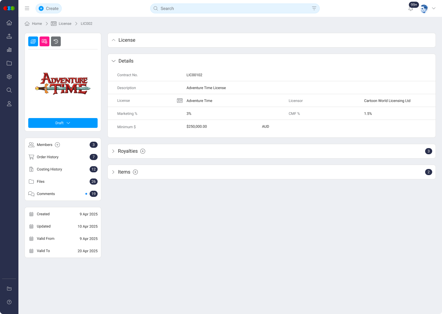The width and height of the screenshot is (442, 314).
Task: Open Costing History from left panel
Action: (49, 169)
